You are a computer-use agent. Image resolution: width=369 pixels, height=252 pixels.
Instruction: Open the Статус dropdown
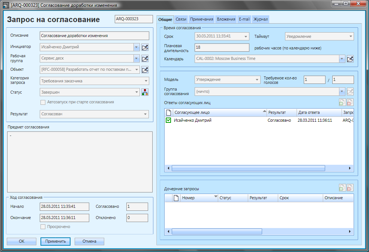pyautogui.click(x=137, y=92)
